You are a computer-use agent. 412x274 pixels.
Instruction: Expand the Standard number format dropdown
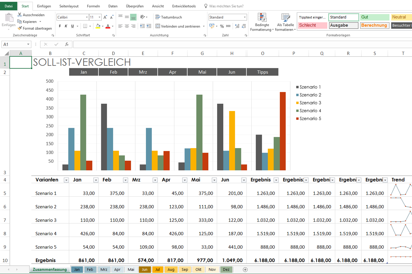point(245,17)
